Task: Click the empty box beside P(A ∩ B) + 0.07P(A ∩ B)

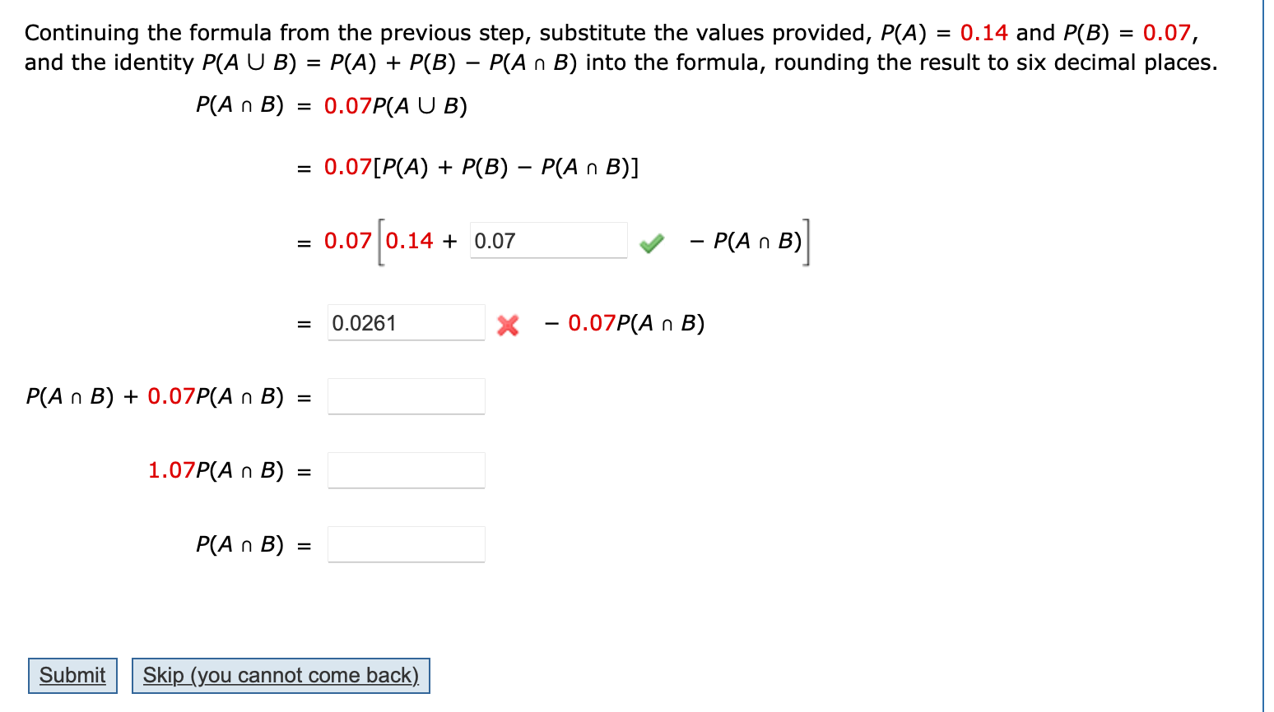Action: 406,395
